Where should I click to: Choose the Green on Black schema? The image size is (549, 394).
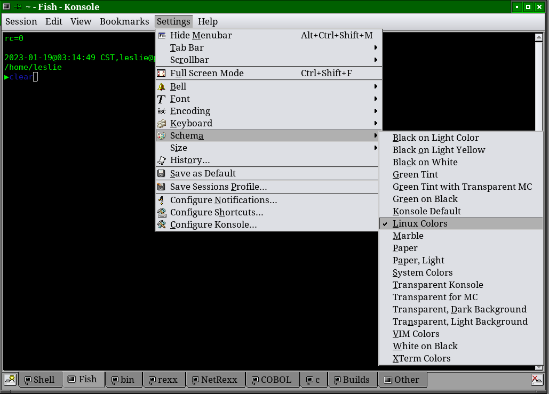pos(461,199)
